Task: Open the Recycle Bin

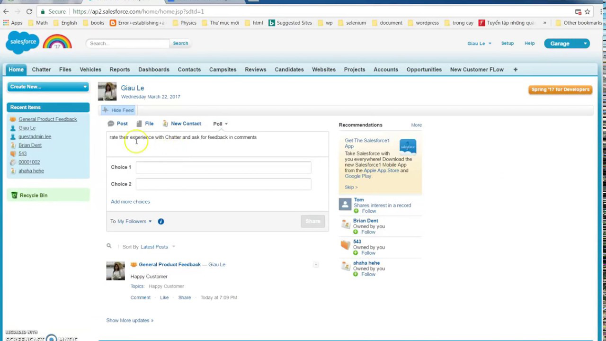Action: 33,195
